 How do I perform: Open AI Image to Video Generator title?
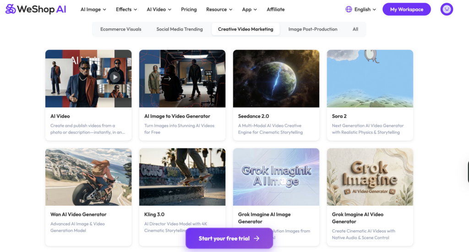click(177, 116)
